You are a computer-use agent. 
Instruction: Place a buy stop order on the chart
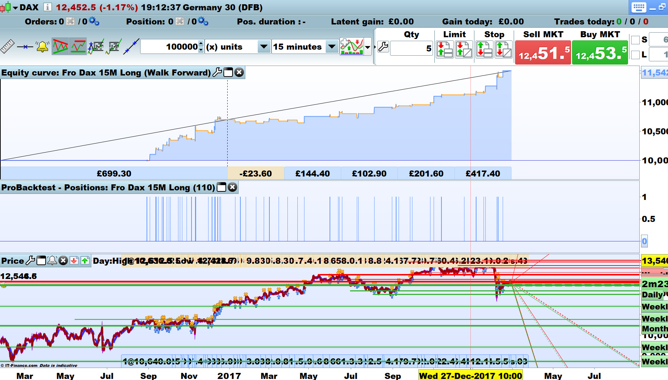coord(503,49)
